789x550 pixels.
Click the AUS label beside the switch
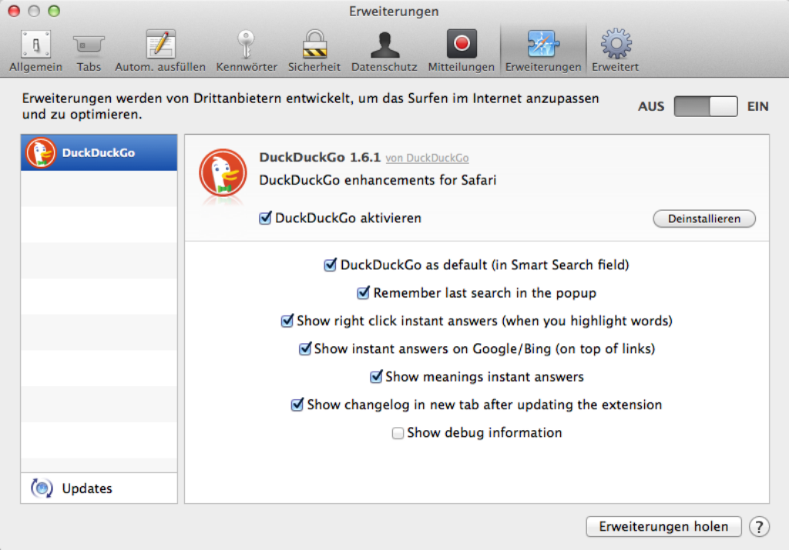click(651, 106)
